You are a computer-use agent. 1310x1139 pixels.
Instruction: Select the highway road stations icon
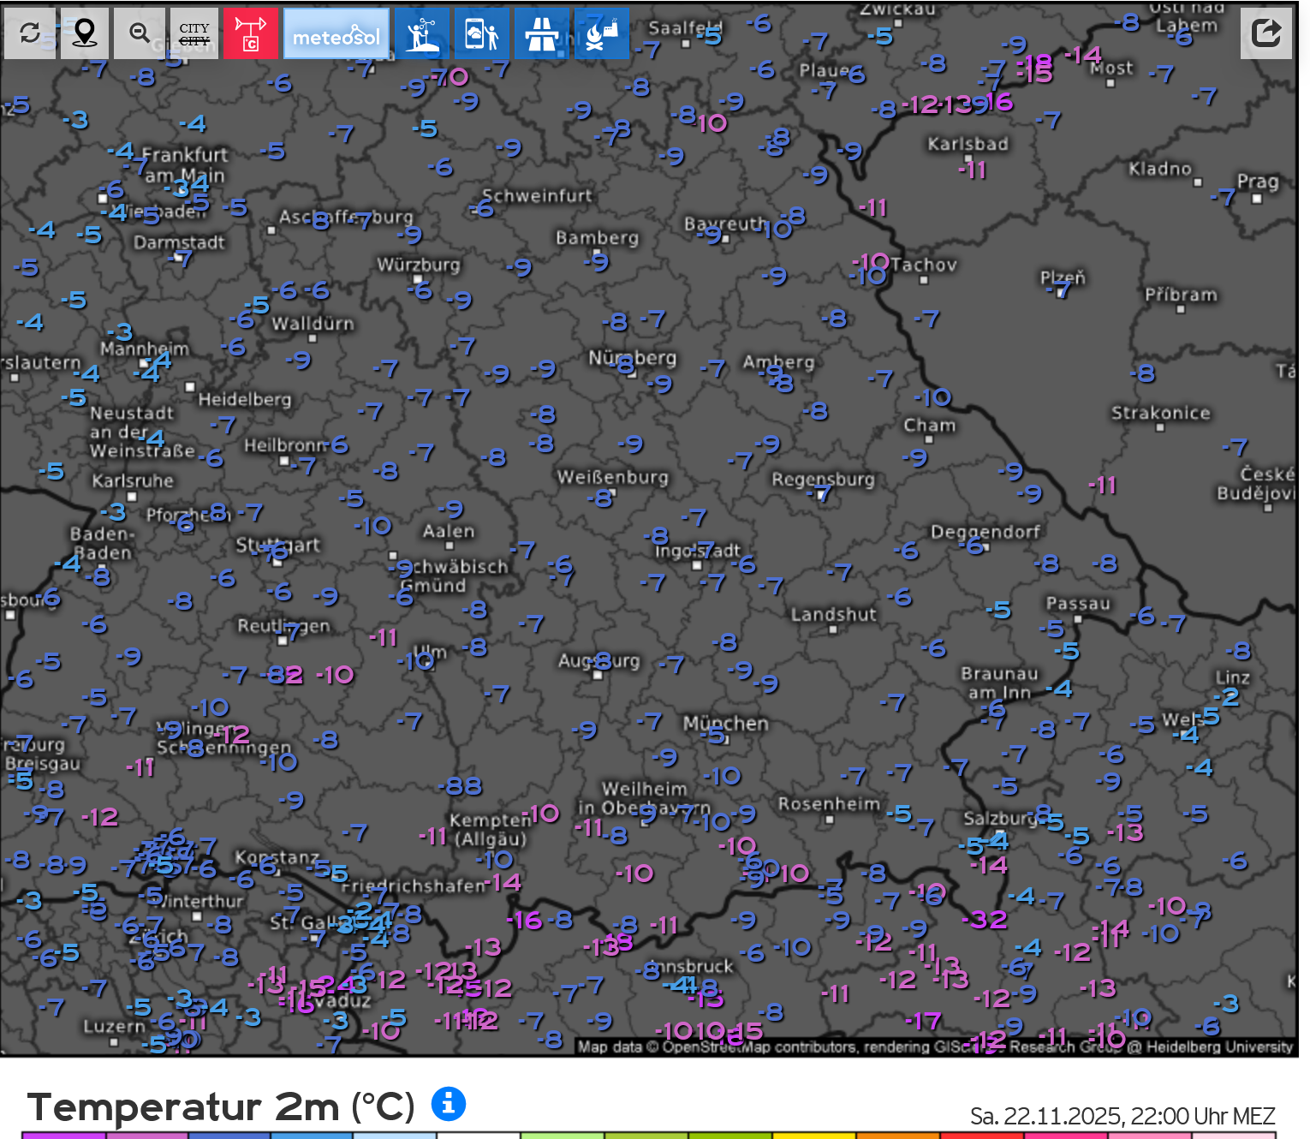click(x=542, y=33)
